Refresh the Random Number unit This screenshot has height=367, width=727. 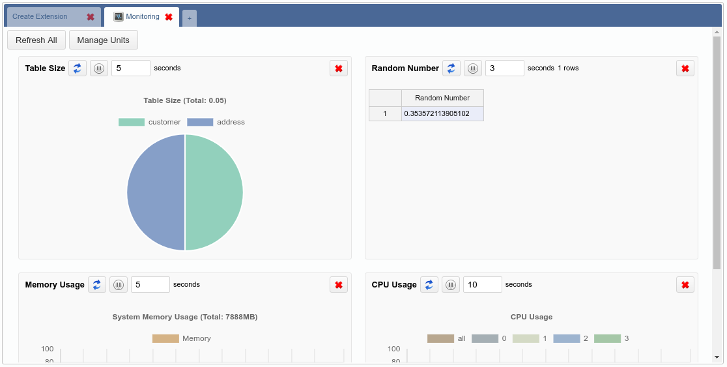pyautogui.click(x=451, y=68)
